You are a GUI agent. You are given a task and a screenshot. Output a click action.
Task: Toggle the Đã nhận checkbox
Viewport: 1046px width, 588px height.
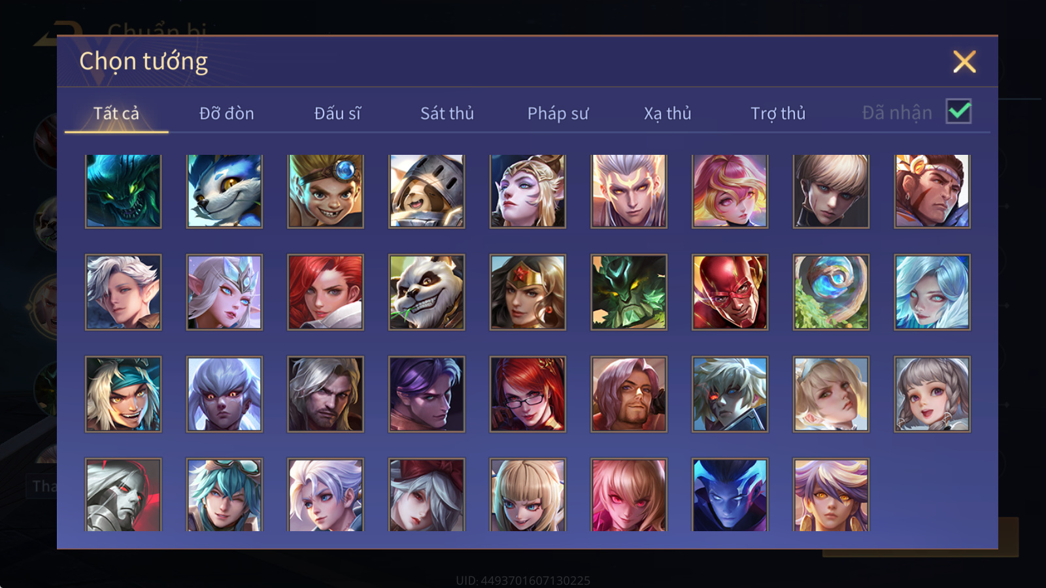coord(958,112)
